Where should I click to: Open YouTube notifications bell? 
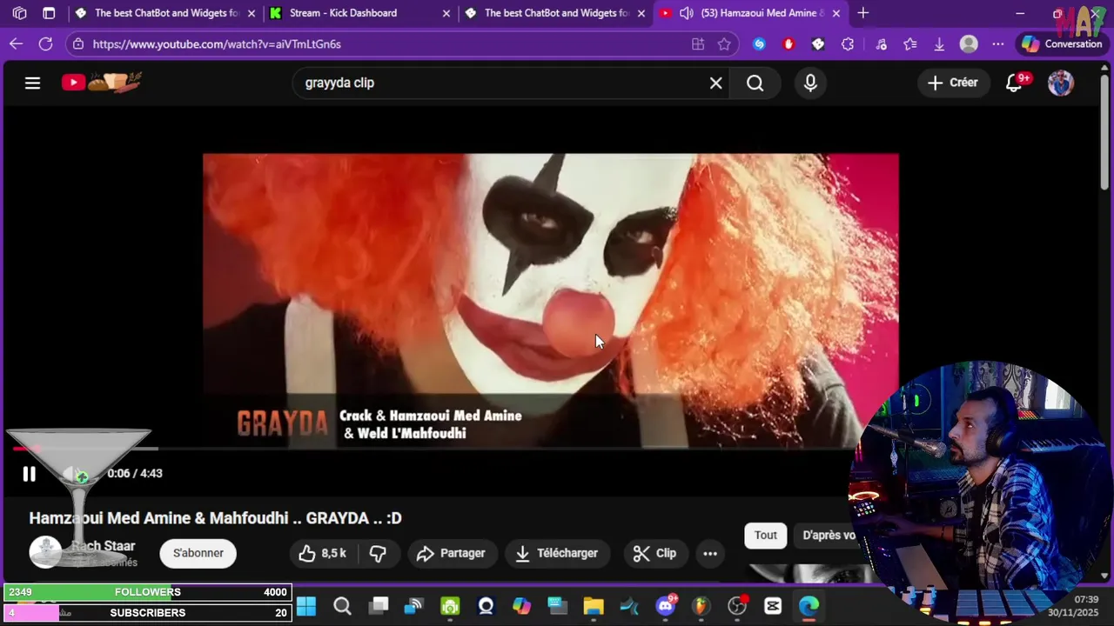[x=1014, y=83]
